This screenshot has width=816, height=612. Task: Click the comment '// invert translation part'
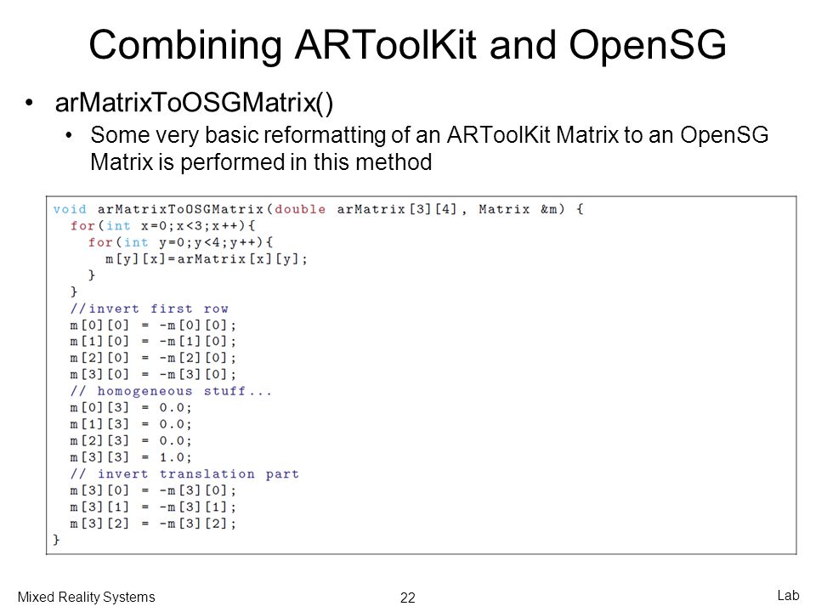tap(184, 474)
